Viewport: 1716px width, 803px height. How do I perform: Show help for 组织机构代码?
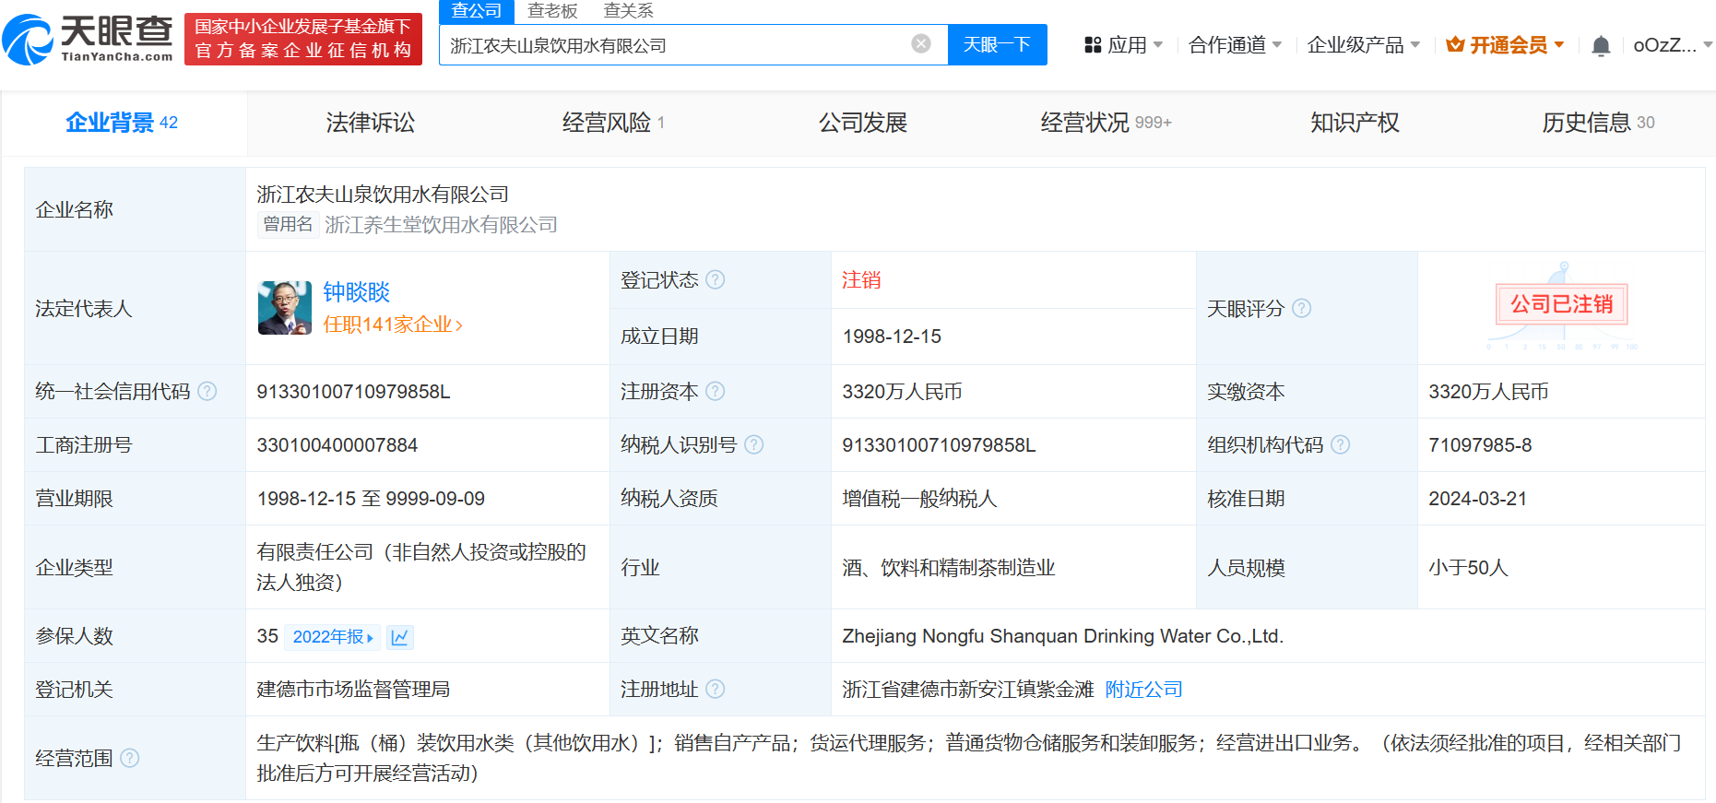(x=1341, y=444)
